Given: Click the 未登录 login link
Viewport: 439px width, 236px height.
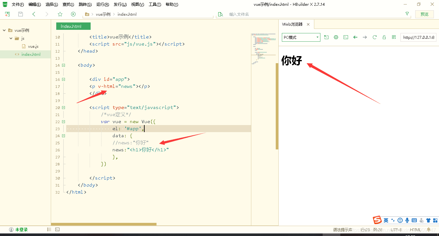Looking at the screenshot, I should 22,230.
